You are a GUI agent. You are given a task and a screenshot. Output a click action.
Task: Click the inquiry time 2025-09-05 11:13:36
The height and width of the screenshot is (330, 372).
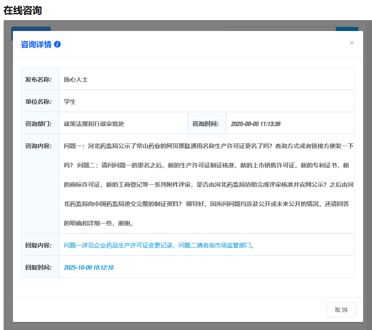point(255,124)
